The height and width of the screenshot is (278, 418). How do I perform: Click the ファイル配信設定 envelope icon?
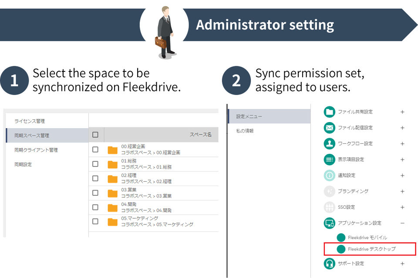coord(330,128)
